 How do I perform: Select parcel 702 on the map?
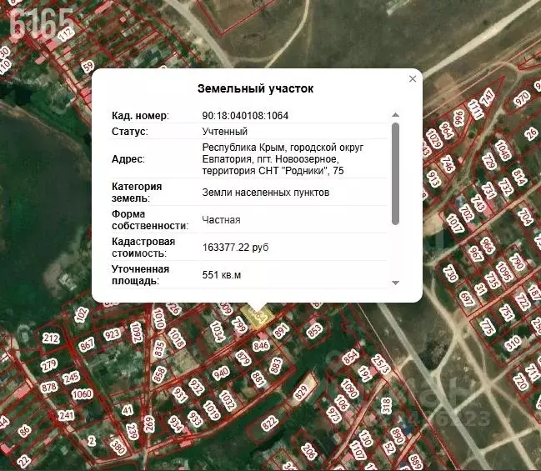coord(467,213)
